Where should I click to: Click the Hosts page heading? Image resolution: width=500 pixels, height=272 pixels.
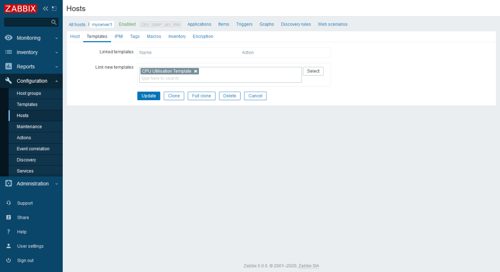76,8
